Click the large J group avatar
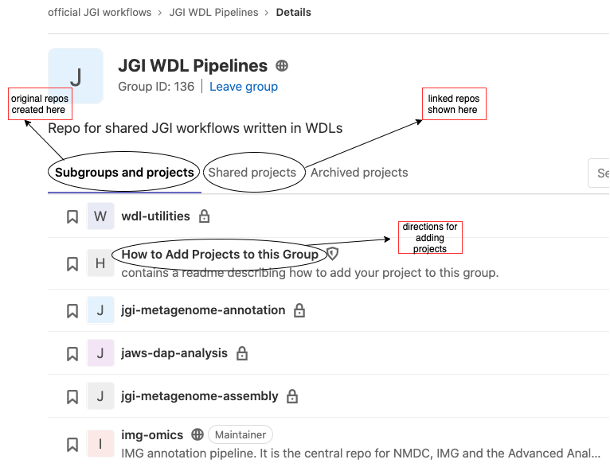Image resolution: width=610 pixels, height=475 pixels. point(76,76)
